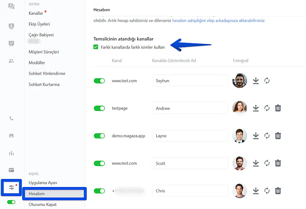The height and width of the screenshot is (209, 306).
Task: Go to Sohbet Yönlendirme settings
Action: [47, 74]
